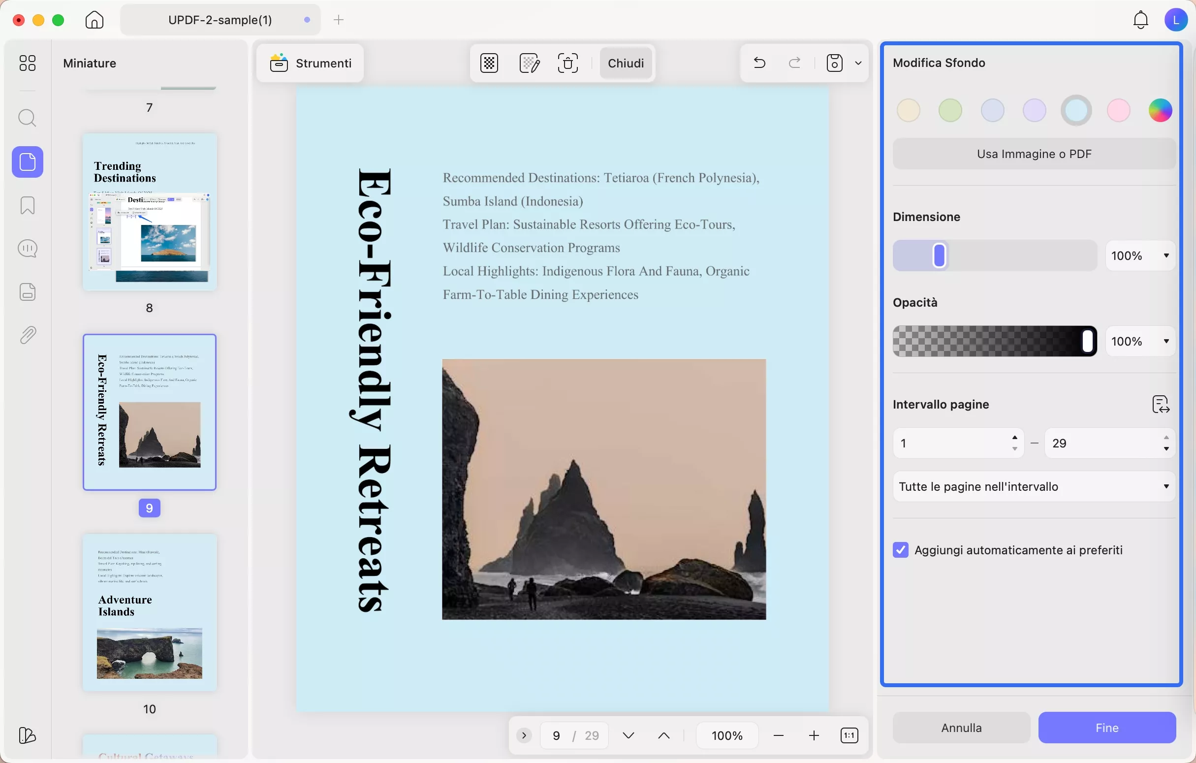Confirm changes with the Fine button
The height and width of the screenshot is (763, 1196).
coord(1107,728)
